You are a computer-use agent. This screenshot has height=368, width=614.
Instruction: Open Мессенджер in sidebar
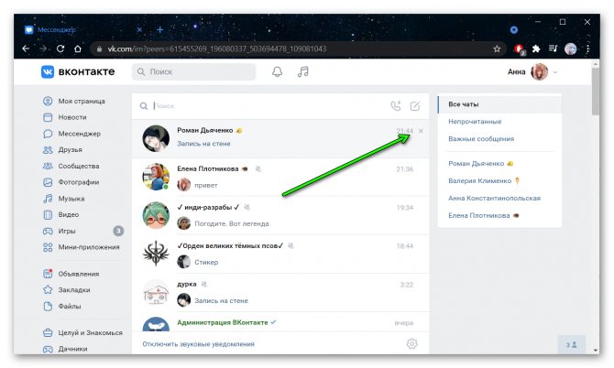(71, 134)
